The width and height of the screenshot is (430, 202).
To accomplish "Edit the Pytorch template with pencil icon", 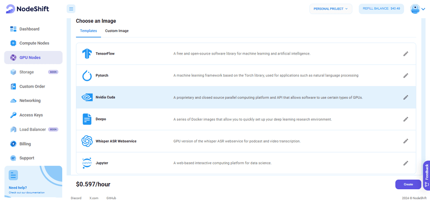I will pyautogui.click(x=406, y=75).
